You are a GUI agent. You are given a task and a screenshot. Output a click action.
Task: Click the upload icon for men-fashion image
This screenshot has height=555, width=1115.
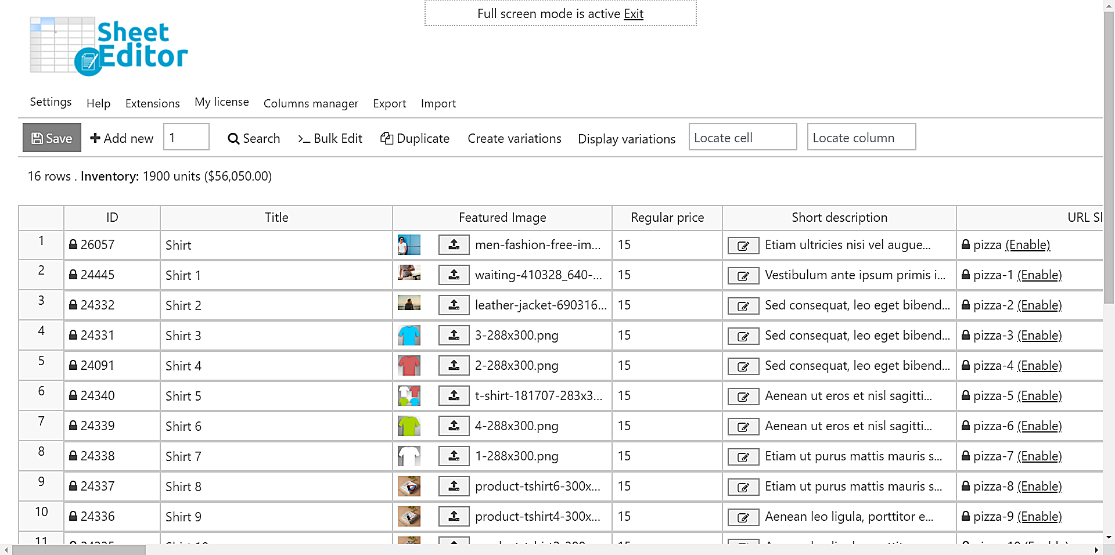tap(454, 244)
